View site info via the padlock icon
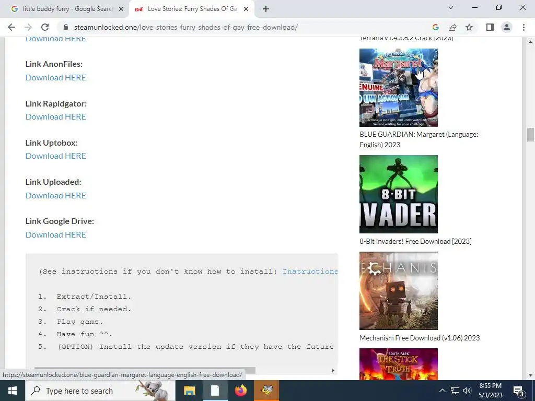Image resolution: width=535 pixels, height=401 pixels. (66, 27)
